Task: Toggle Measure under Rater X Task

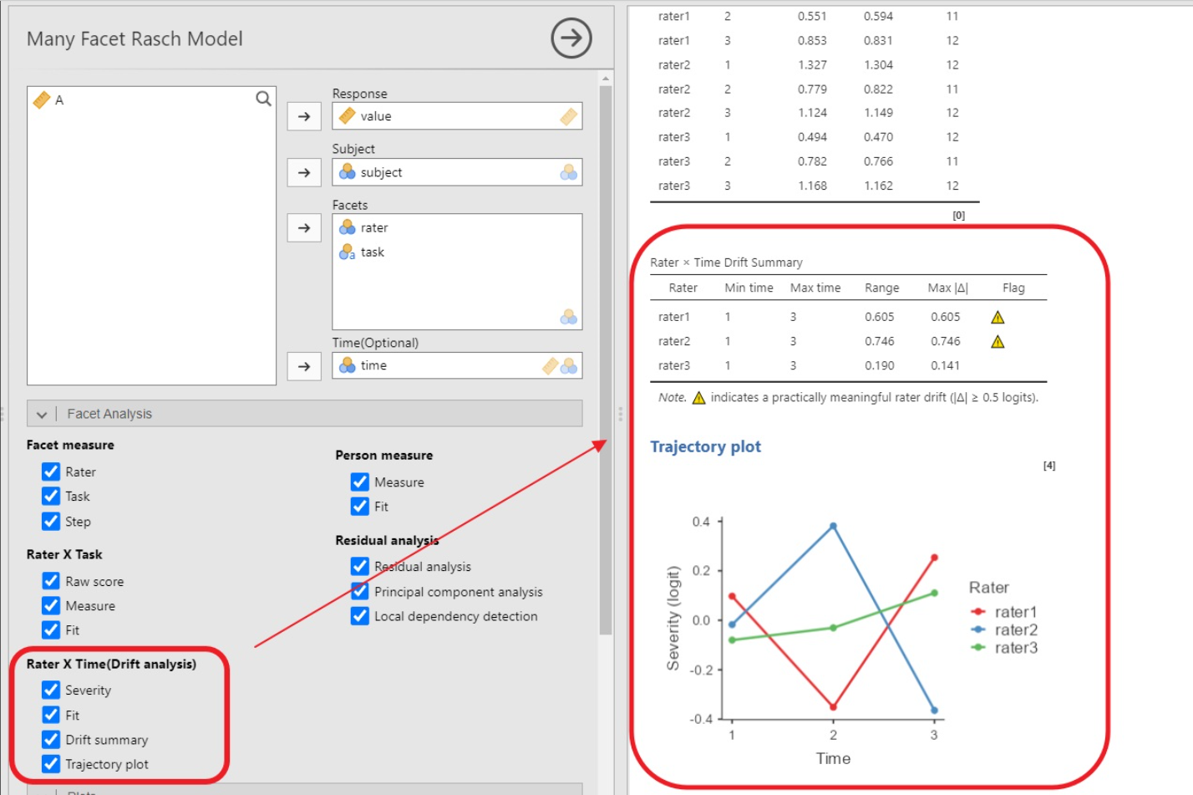Action: [51, 605]
